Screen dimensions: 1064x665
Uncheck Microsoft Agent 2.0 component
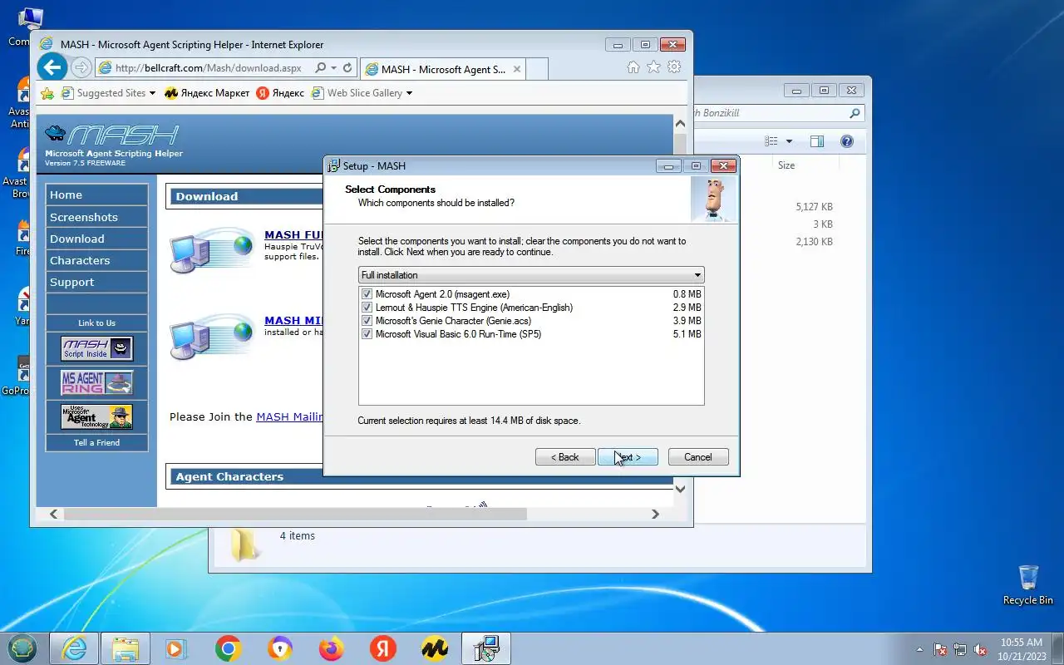(x=367, y=294)
